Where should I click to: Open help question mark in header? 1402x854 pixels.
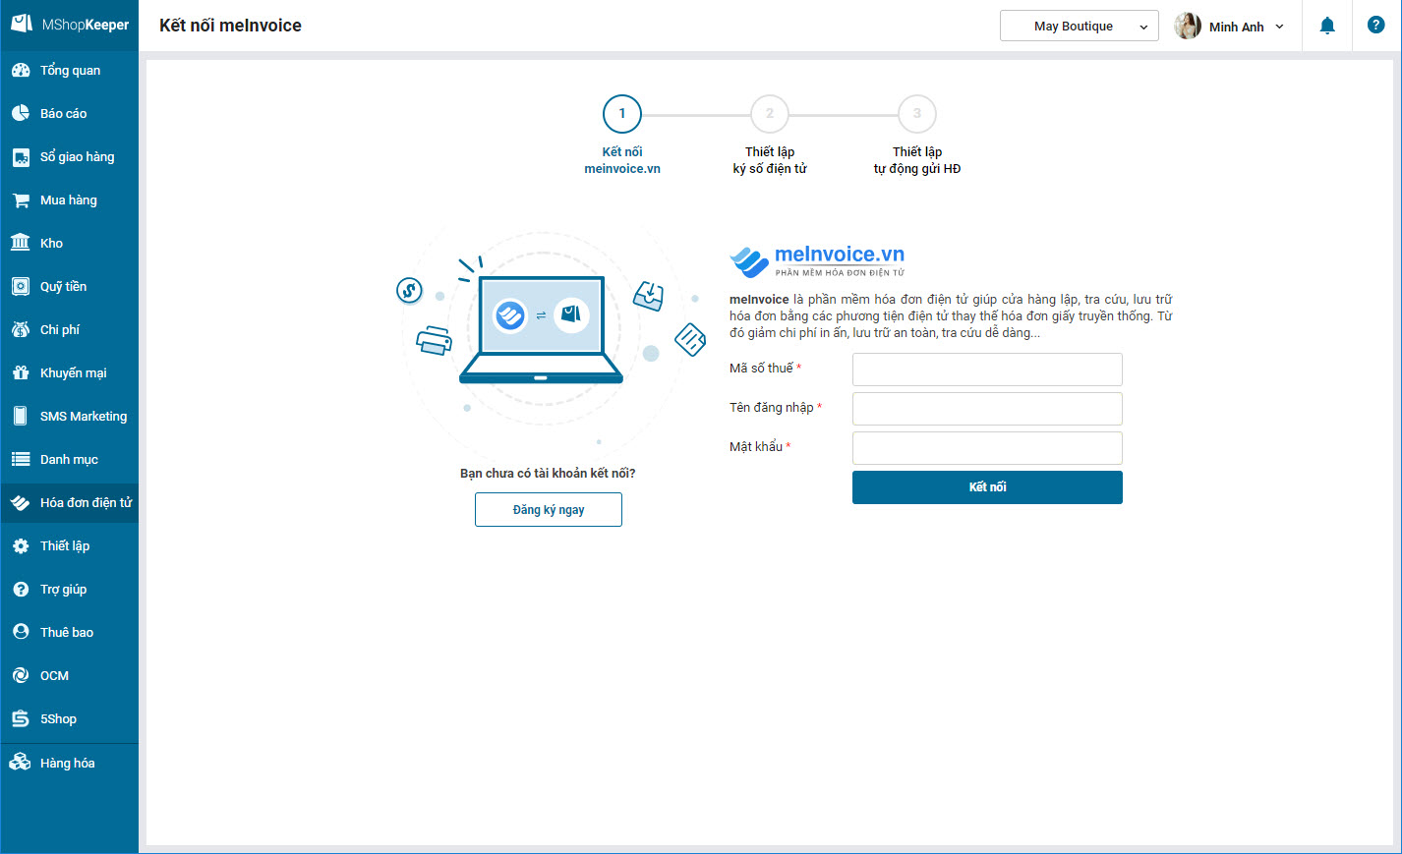tap(1376, 26)
